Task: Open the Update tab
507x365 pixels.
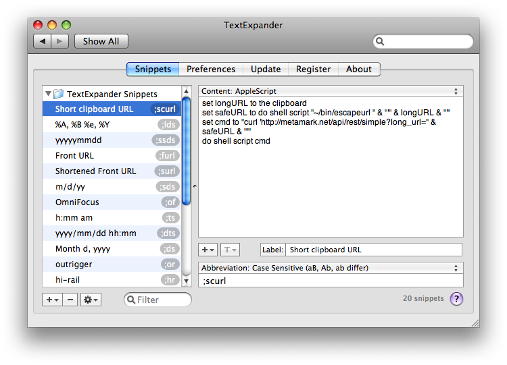Action: pyautogui.click(x=266, y=69)
